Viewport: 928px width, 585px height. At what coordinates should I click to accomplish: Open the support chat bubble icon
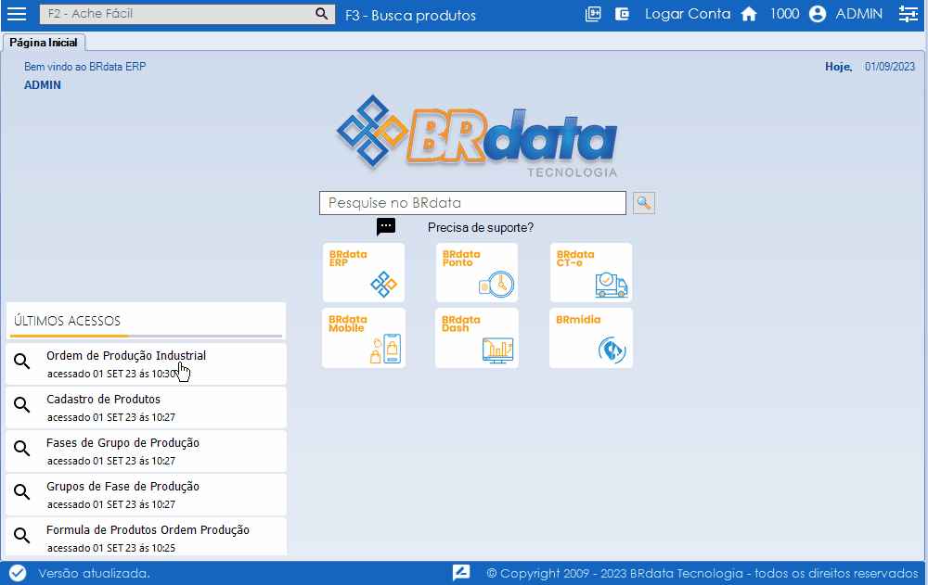click(386, 227)
